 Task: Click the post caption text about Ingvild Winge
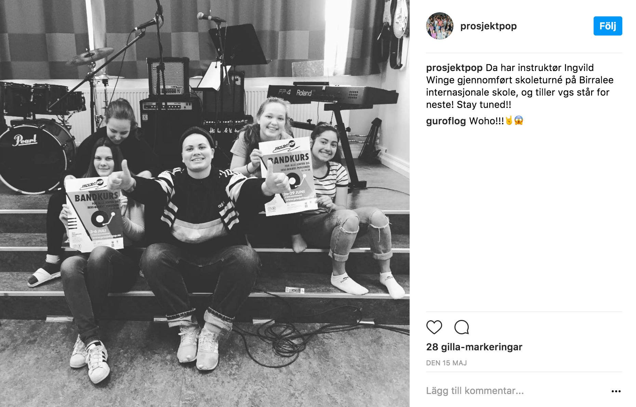[x=520, y=86]
